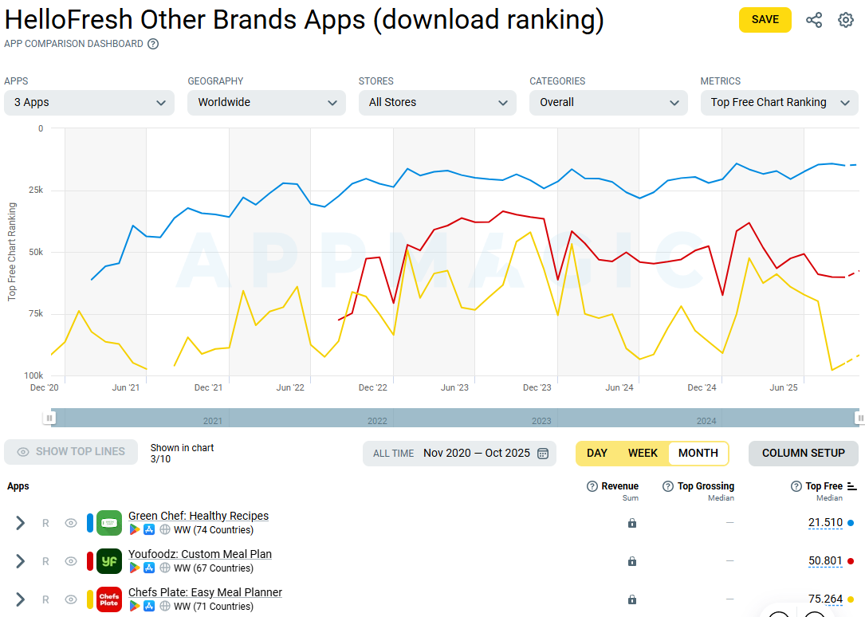Open the Top Free Chart Ranking metrics dropdown
Viewport: 865px width, 617px height.
pos(779,102)
